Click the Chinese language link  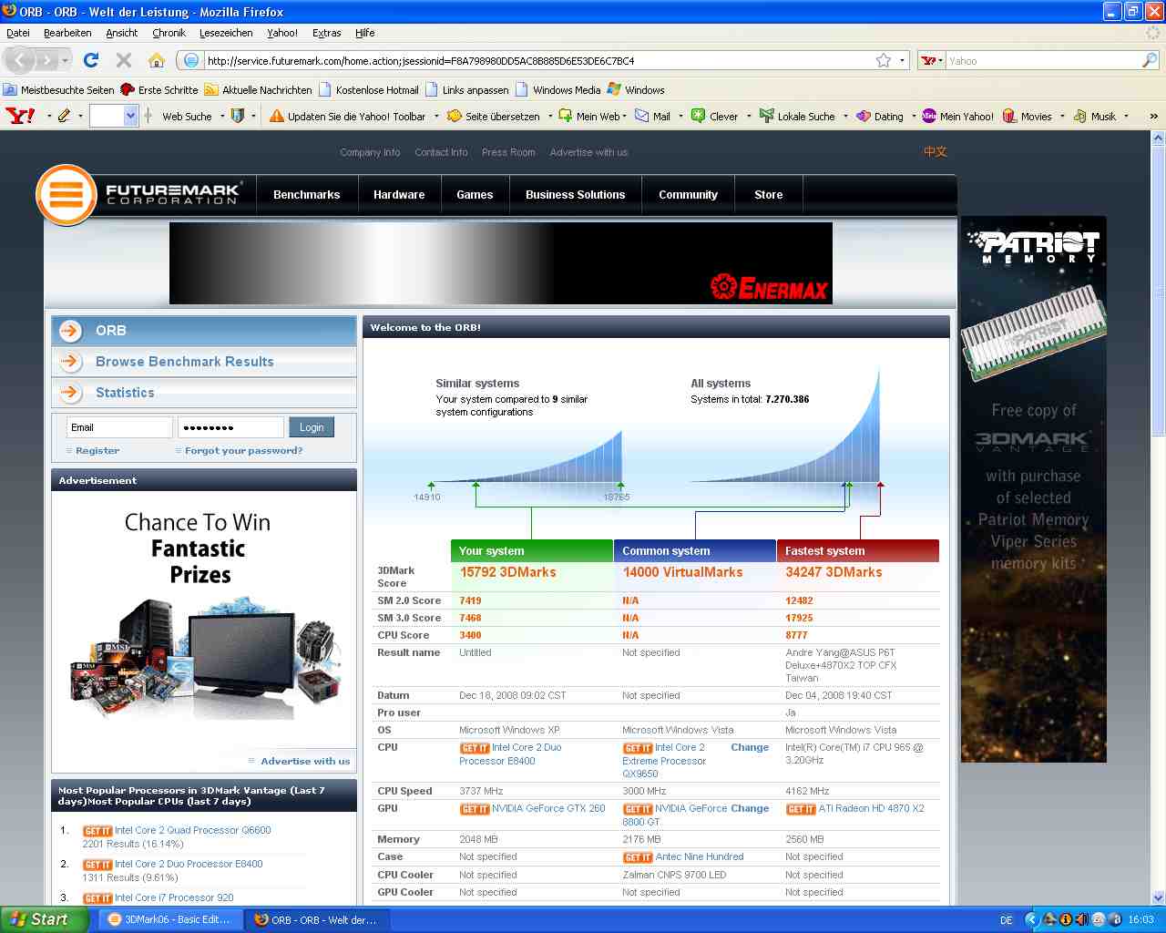click(936, 152)
